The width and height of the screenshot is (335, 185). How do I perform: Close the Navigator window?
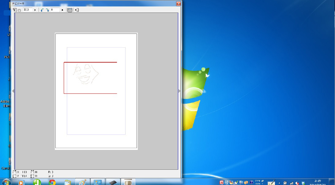pyautogui.click(x=179, y=3)
